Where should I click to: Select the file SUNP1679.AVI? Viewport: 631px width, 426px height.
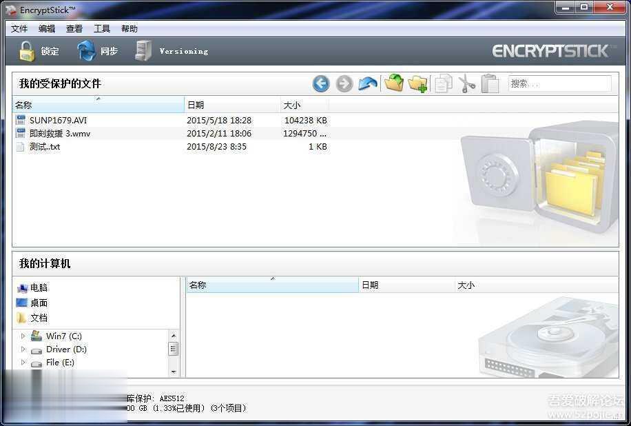(58, 121)
